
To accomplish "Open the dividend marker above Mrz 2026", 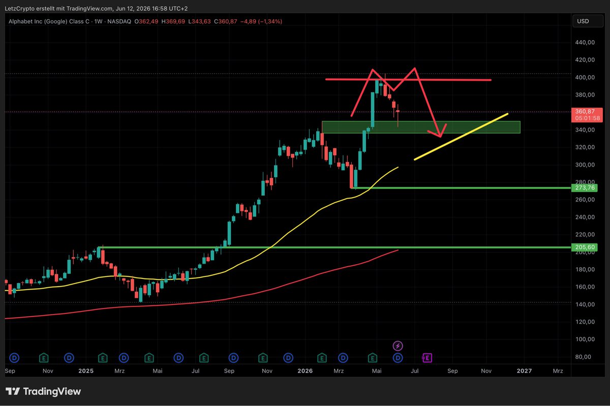I will pos(343,358).
